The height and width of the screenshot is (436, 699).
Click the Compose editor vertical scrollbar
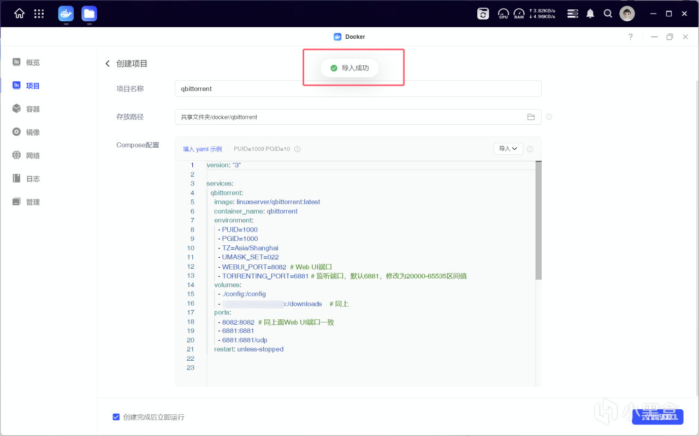[x=538, y=221]
